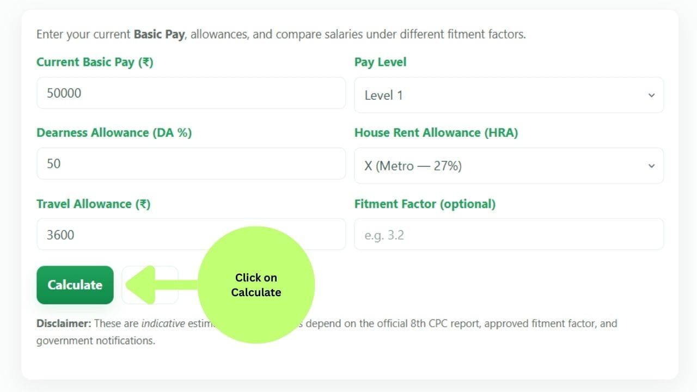Click the House Rent Allowance (HRA) label
This screenshot has width=697, height=392.
click(436, 133)
